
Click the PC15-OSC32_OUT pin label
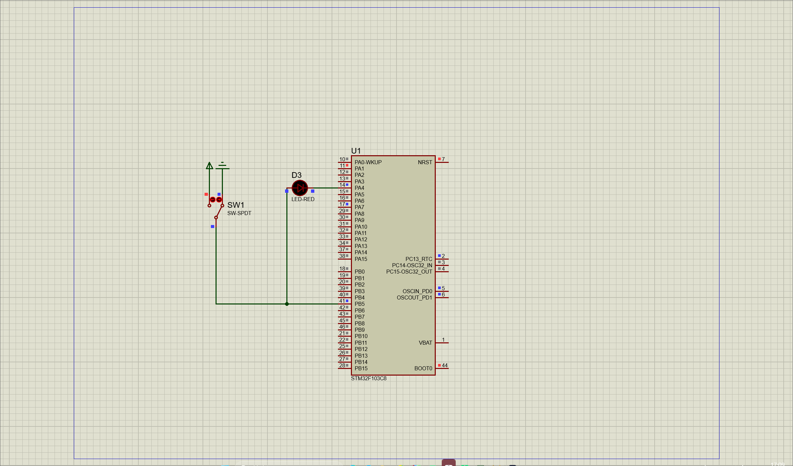tap(409, 272)
